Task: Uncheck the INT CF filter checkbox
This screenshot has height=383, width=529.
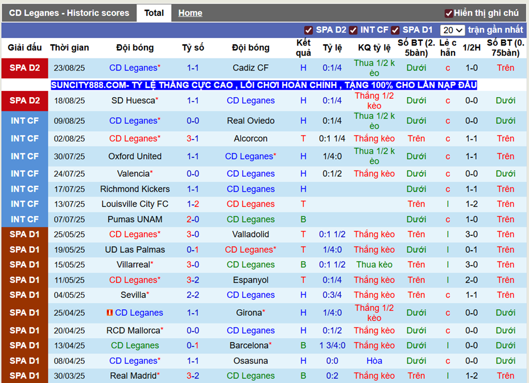Action: (x=353, y=30)
